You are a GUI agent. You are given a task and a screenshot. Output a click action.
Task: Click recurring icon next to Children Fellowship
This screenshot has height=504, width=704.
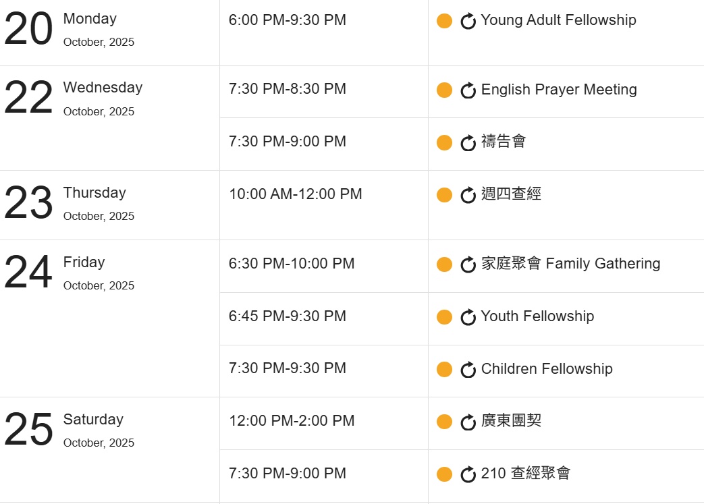point(468,370)
